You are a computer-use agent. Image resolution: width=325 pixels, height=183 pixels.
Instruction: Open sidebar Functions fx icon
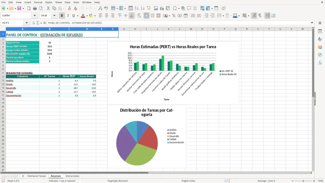[x=320, y=63]
